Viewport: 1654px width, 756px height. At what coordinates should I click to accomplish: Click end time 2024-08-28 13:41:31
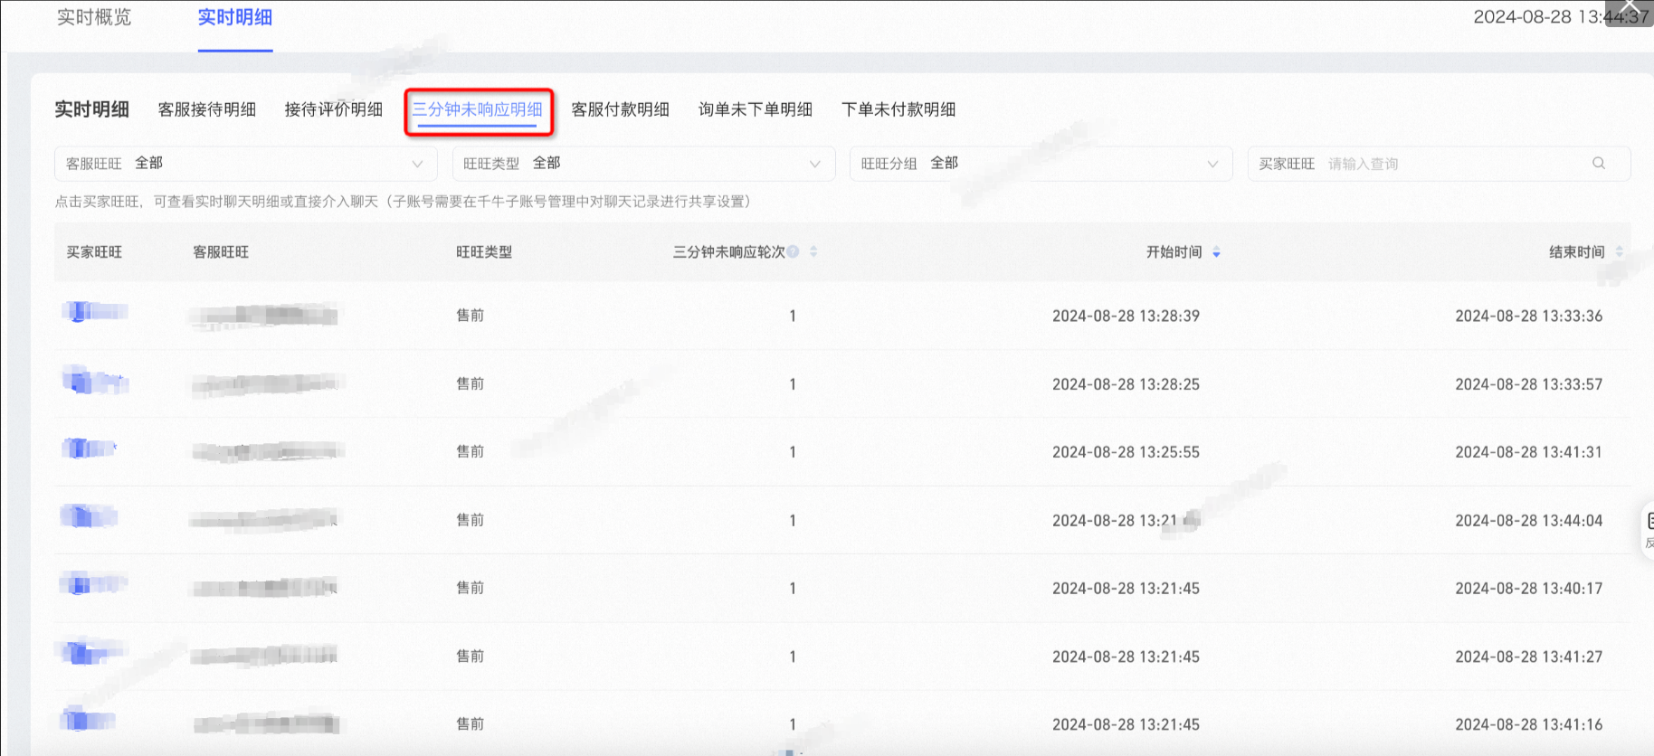(x=1528, y=452)
